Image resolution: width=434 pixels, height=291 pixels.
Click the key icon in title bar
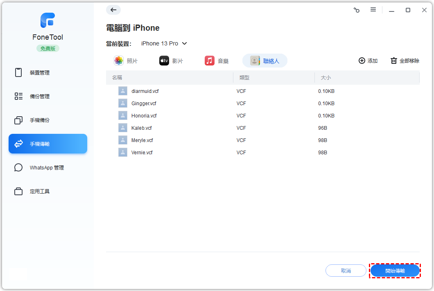[x=356, y=10]
